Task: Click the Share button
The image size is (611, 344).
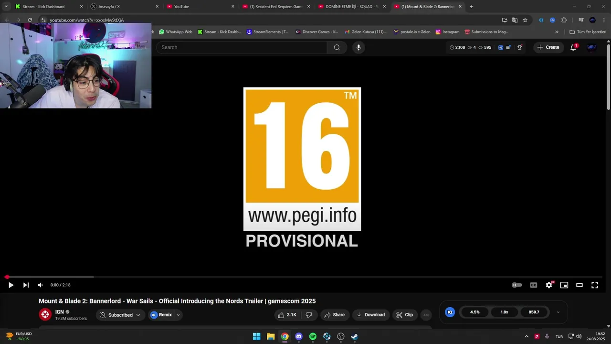Action: [334, 315]
